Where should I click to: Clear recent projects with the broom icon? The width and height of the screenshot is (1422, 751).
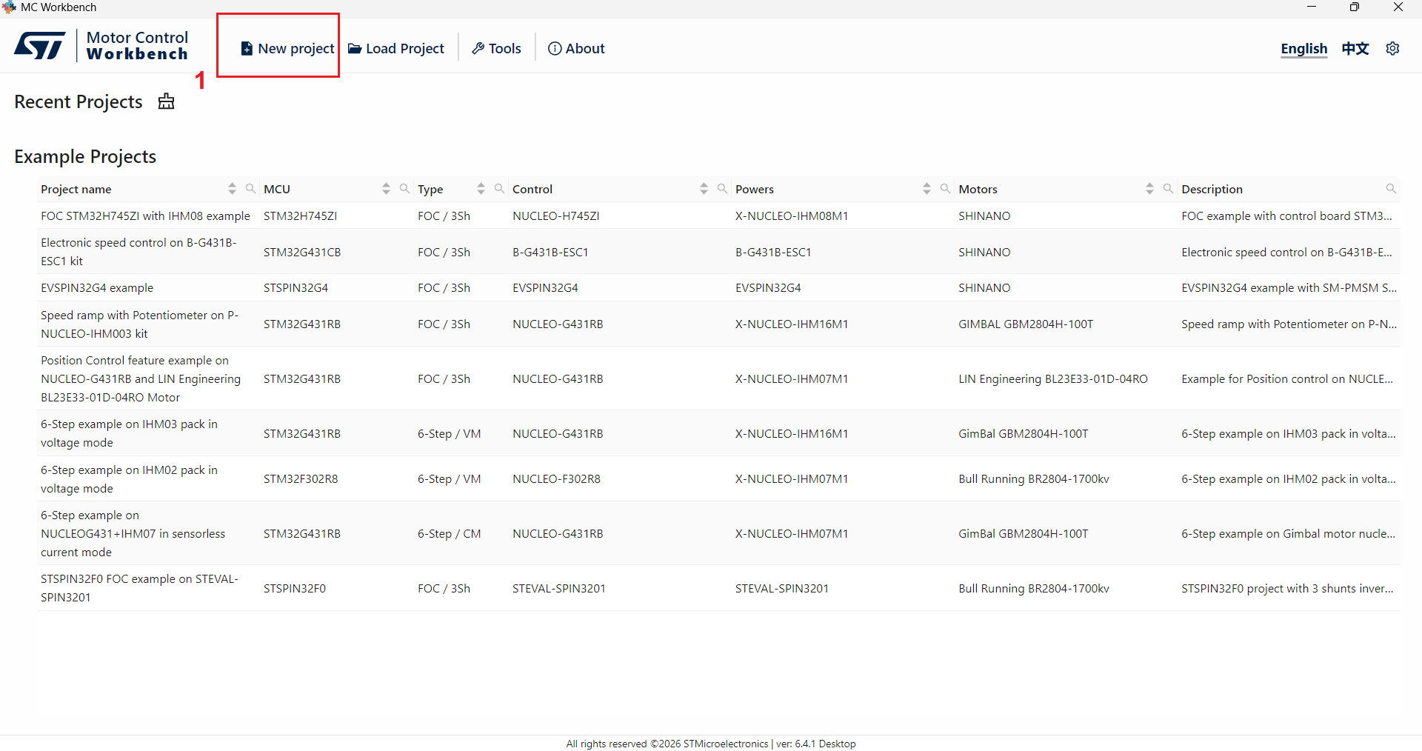166,101
